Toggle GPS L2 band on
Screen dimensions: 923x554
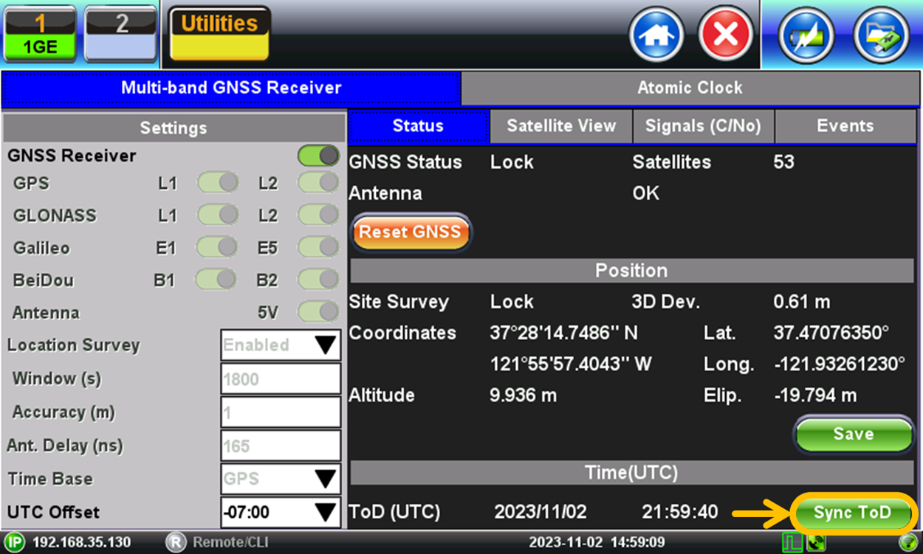click(x=318, y=182)
